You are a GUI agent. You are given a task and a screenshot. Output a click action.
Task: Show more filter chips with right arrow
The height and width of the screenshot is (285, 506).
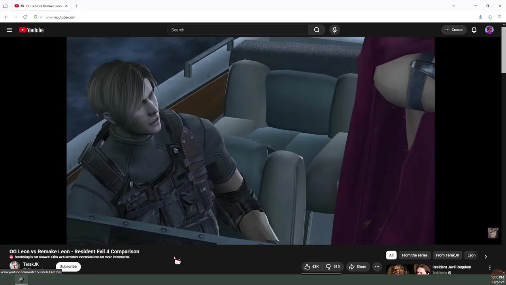(485, 256)
